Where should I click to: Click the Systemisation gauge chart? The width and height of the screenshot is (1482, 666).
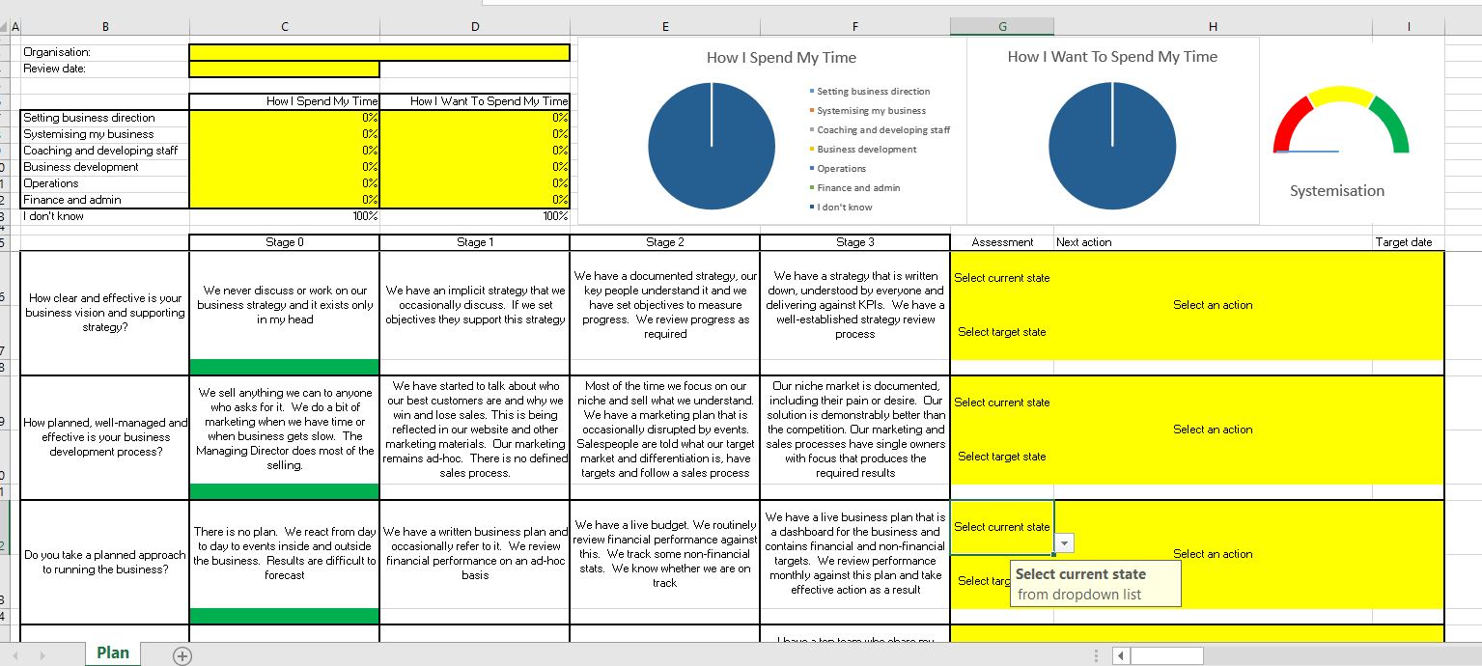click(1341, 122)
